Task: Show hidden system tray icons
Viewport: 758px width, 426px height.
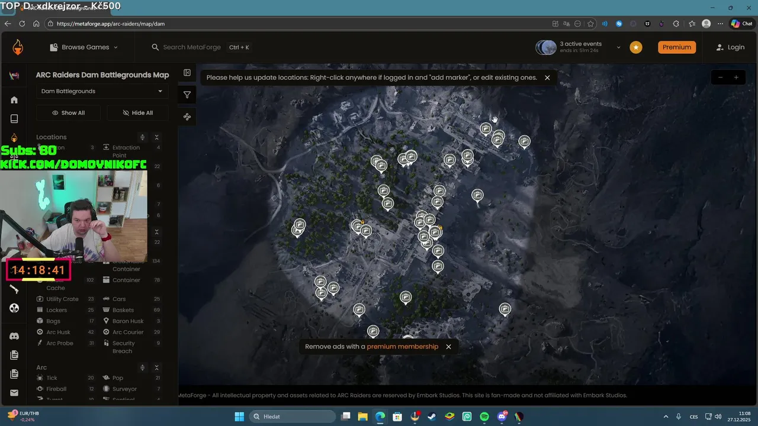Action: click(666, 417)
